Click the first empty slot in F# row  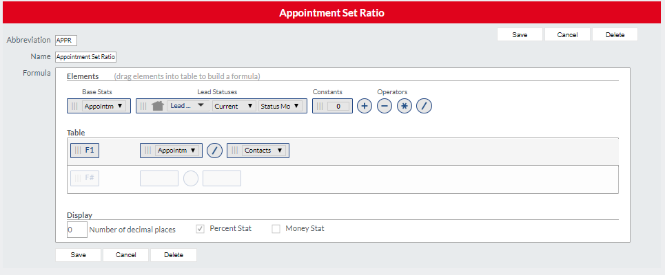click(159, 178)
